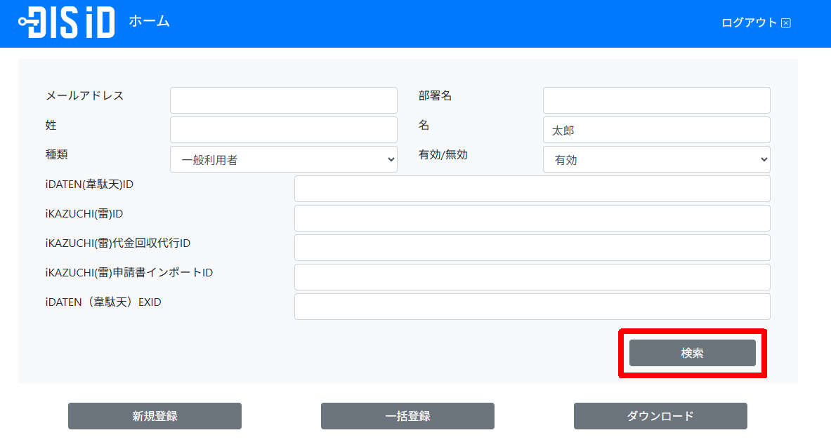Expand the 有効/無効 dropdown
This screenshot has height=442, width=831.
(656, 159)
